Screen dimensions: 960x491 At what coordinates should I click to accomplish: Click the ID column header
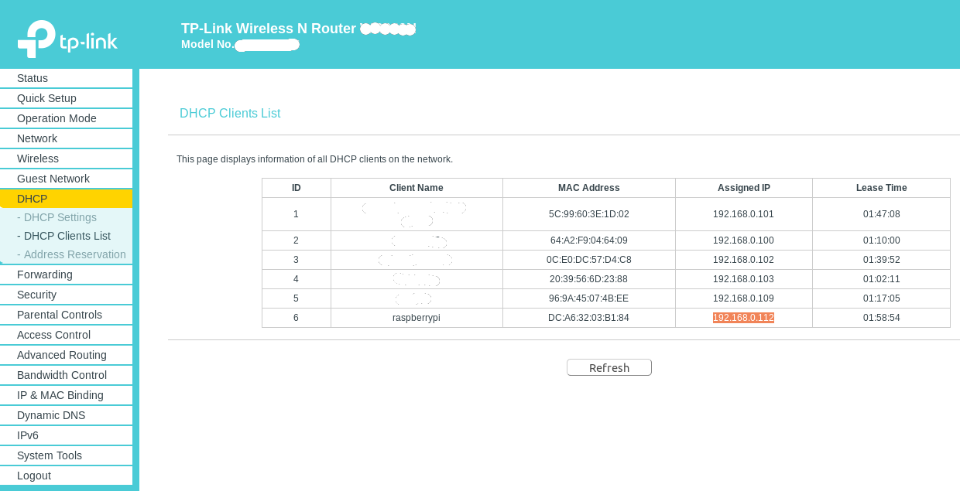click(x=296, y=188)
